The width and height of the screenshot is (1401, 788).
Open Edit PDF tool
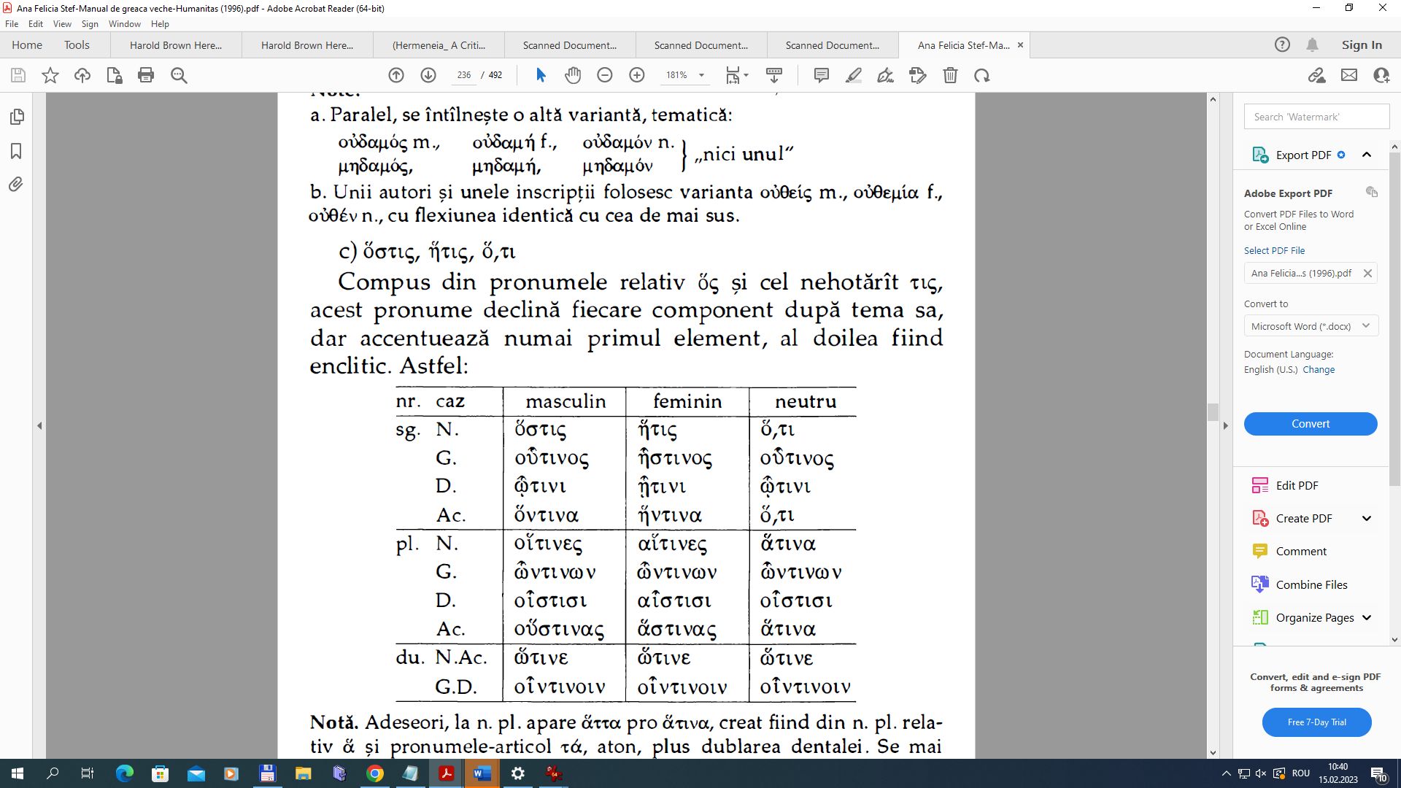(x=1297, y=485)
